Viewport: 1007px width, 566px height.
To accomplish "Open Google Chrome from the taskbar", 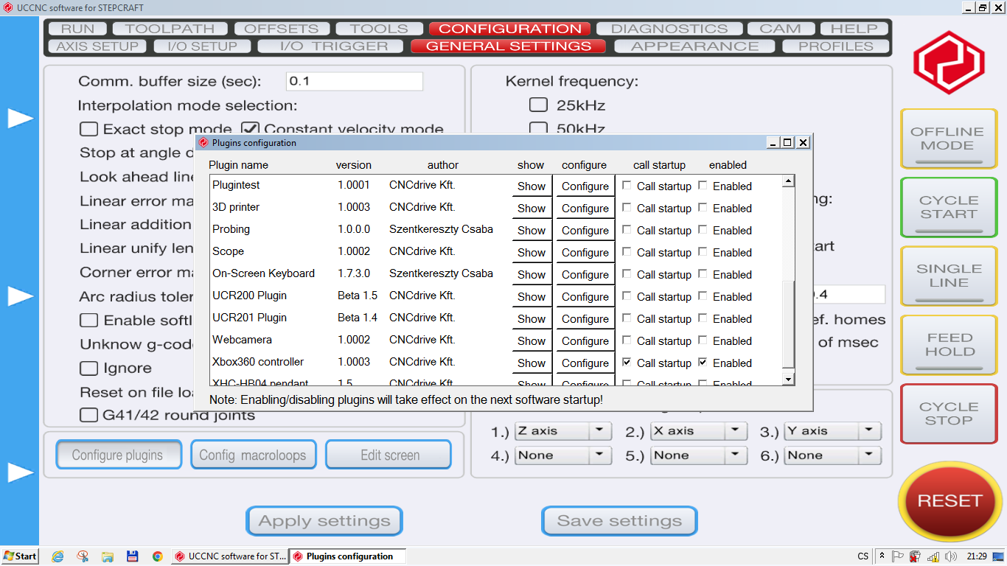I will tap(157, 556).
